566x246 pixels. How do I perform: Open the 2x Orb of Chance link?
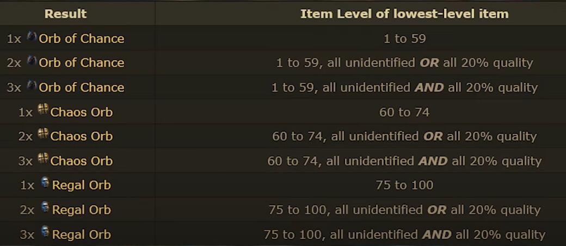[81, 63]
